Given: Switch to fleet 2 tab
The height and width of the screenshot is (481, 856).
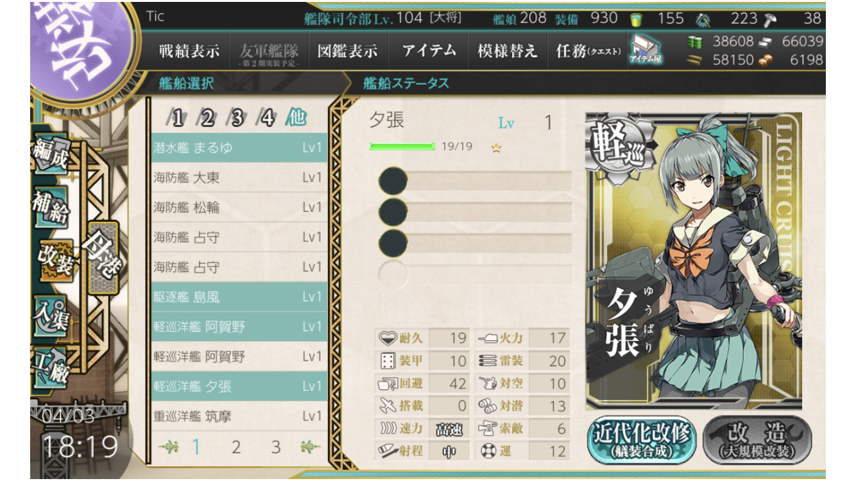Looking at the screenshot, I should tap(207, 119).
